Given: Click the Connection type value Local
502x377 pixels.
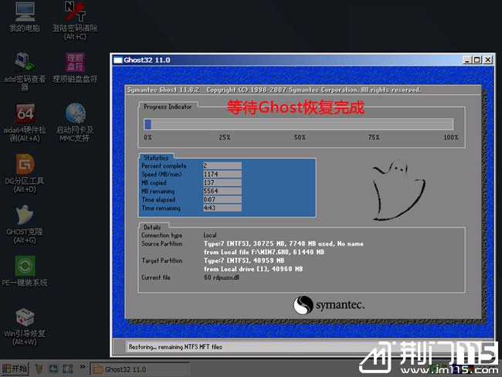Looking at the screenshot, I should point(210,235).
